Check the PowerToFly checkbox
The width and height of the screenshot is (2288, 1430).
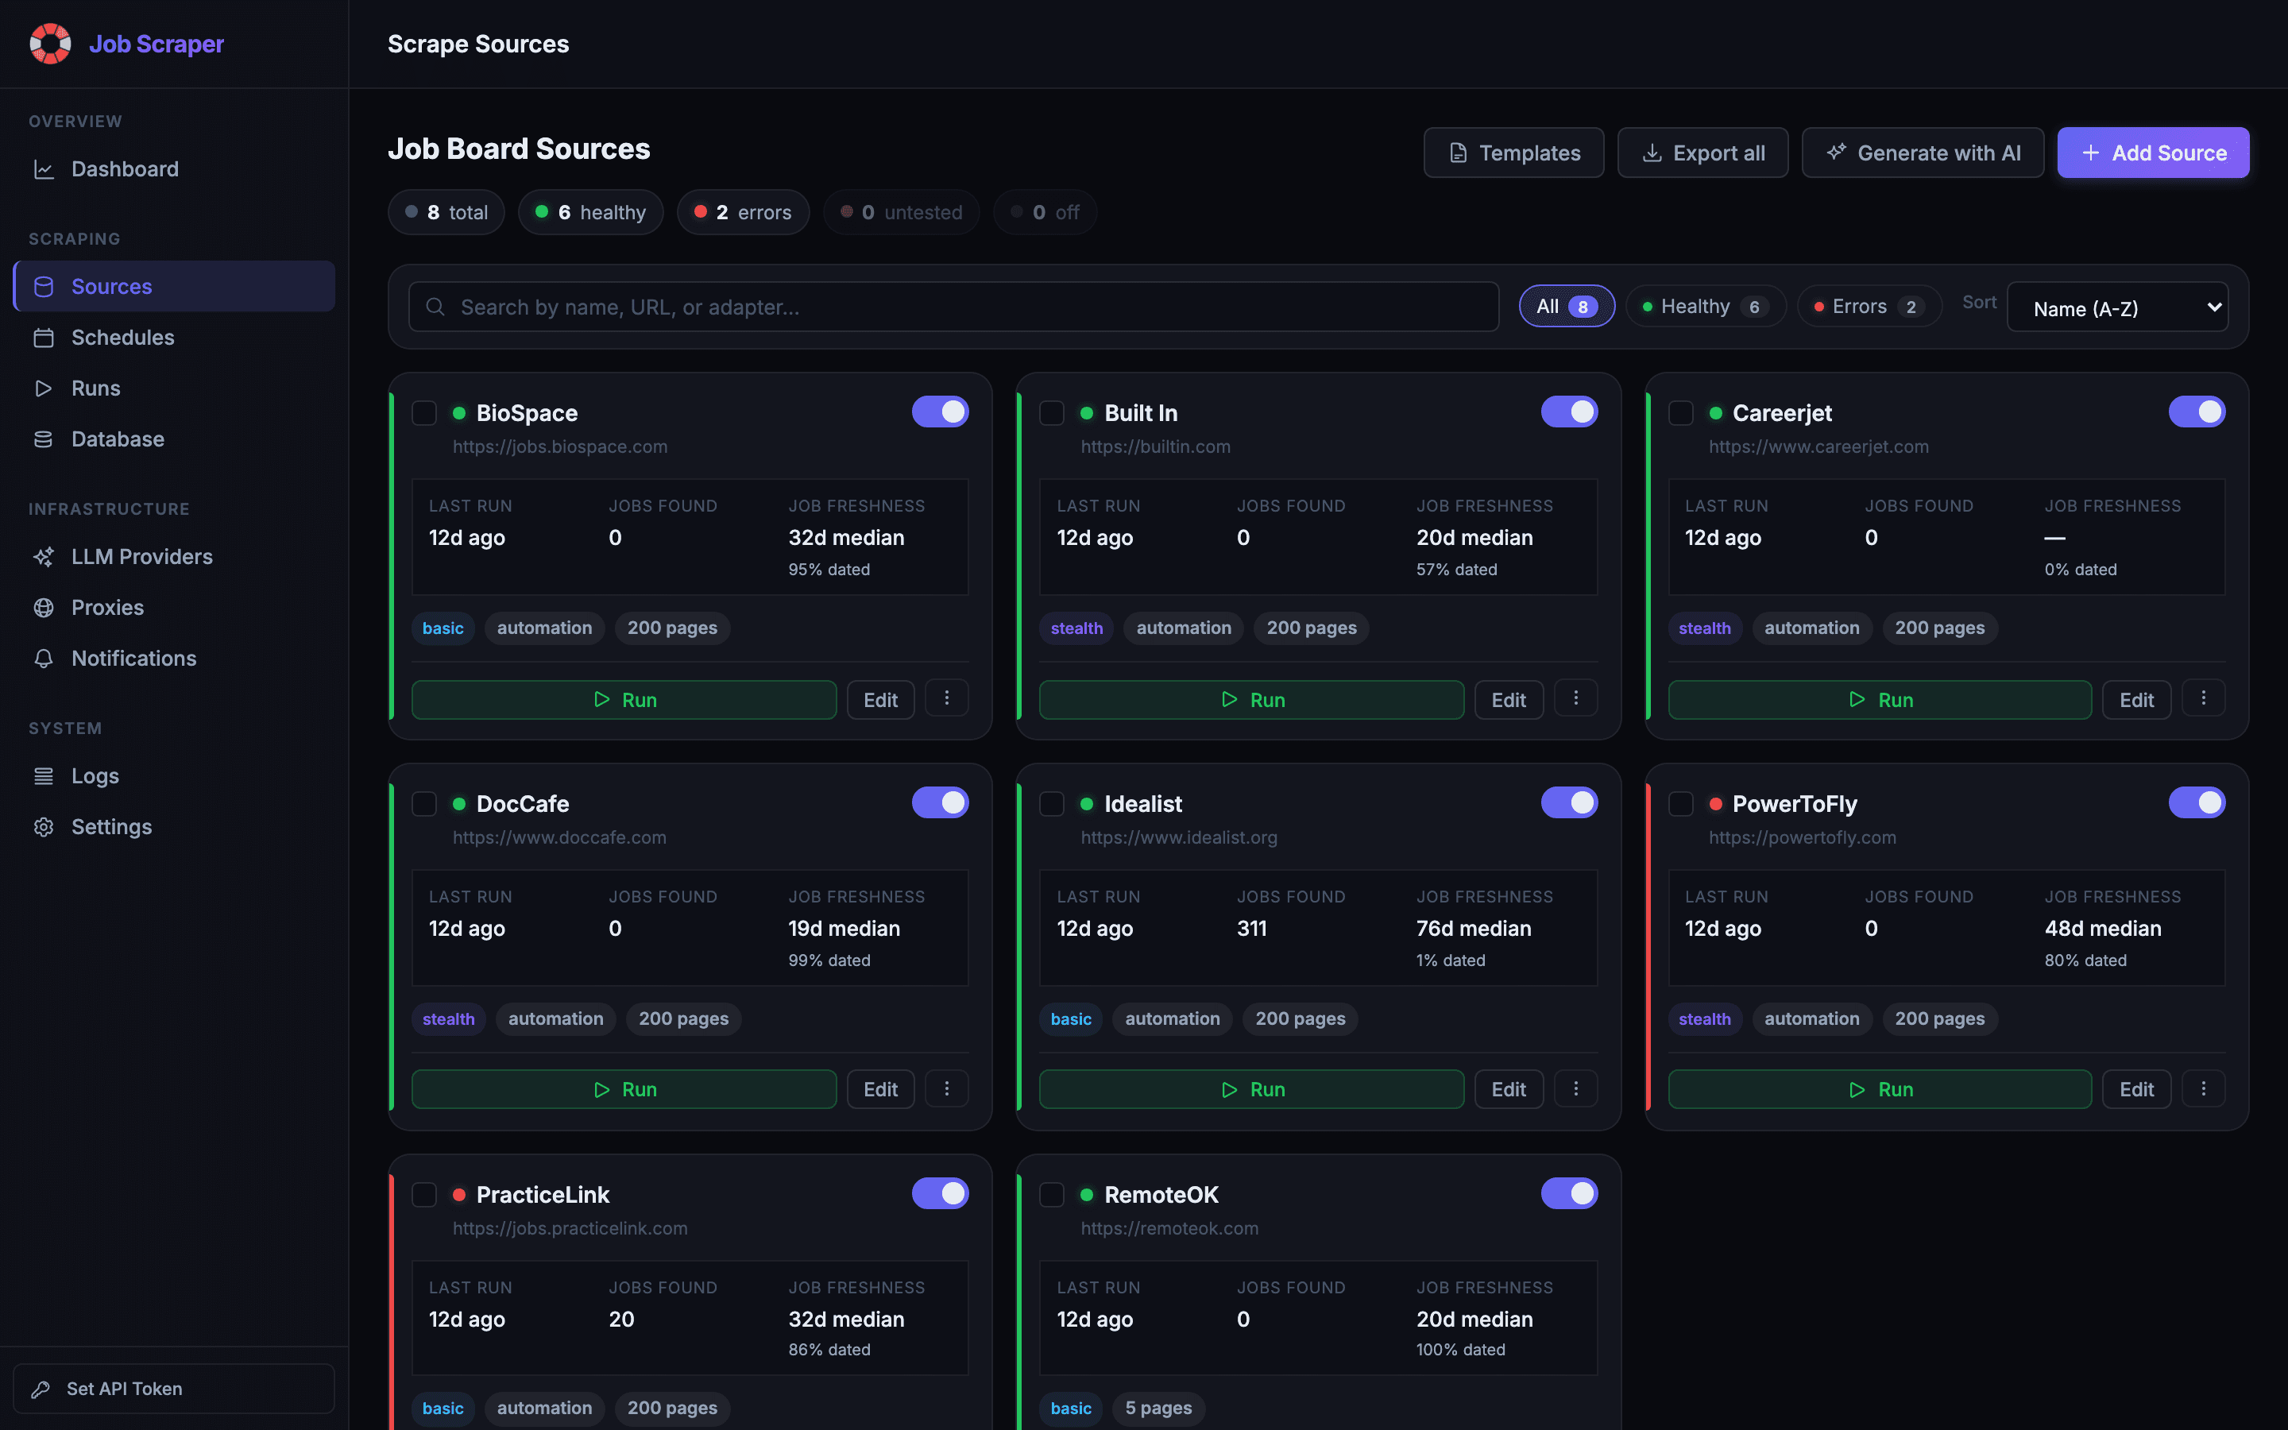point(1681,804)
